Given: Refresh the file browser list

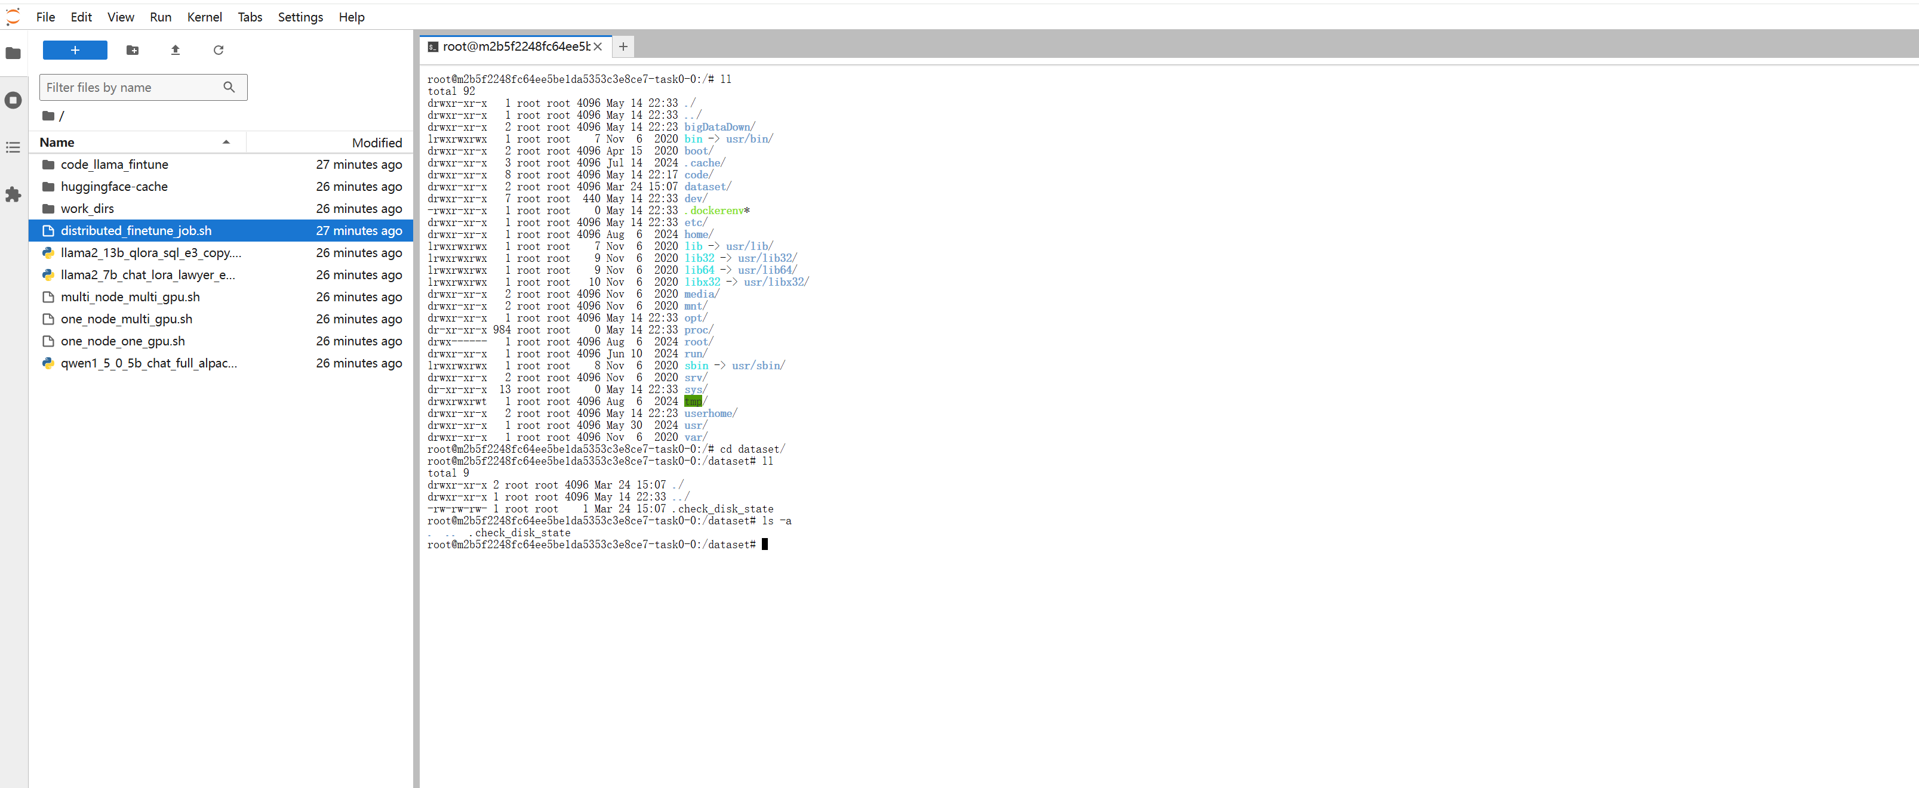Looking at the screenshot, I should tap(219, 50).
